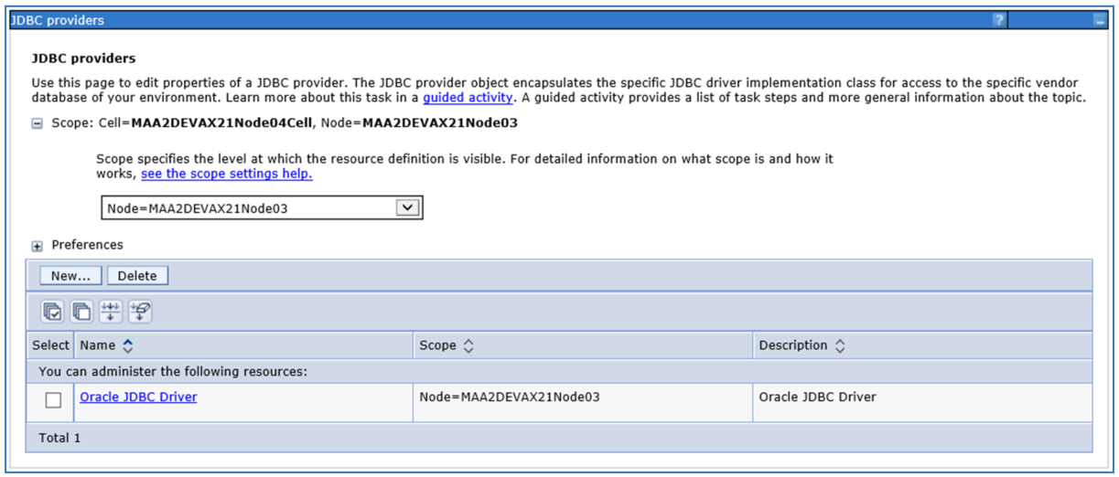Click the Select column header
The width and height of the screenshot is (1119, 477).
pyautogui.click(x=50, y=345)
